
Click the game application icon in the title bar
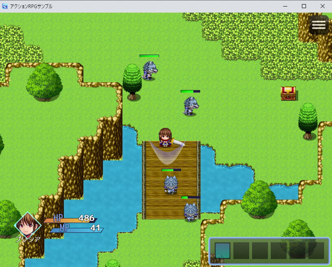pyautogui.click(x=6, y=6)
